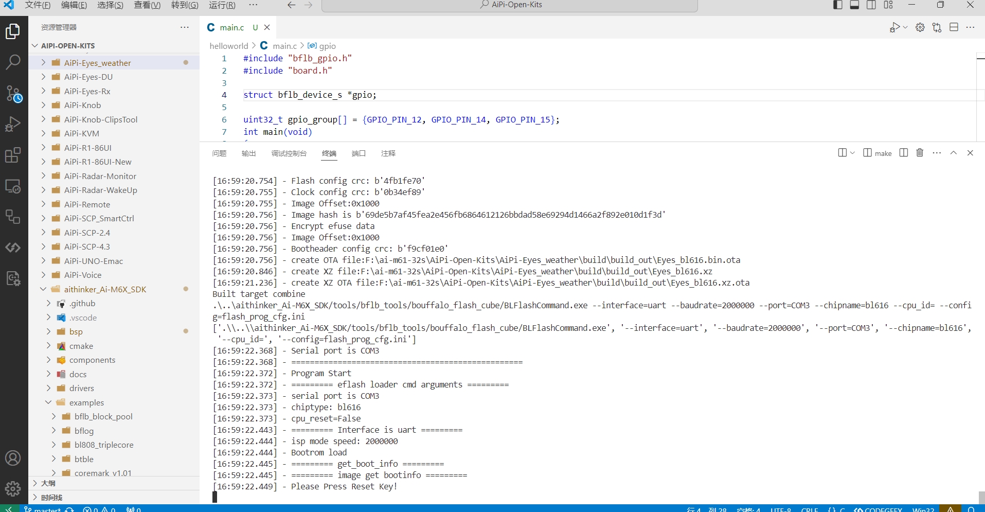This screenshot has height=512, width=985.
Task: Maximize the panel with up chevron
Action: 954,153
